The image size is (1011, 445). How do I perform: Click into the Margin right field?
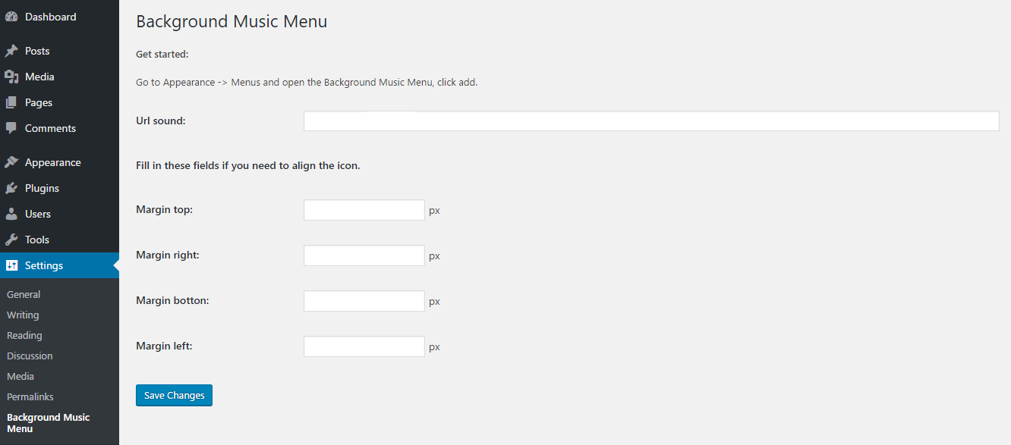pyautogui.click(x=364, y=255)
